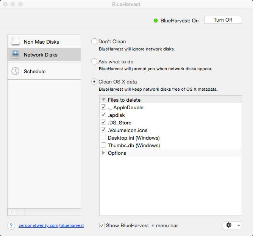Toggle Show BlueHarvest in menu bar
The image size is (253, 236).
click(102, 225)
